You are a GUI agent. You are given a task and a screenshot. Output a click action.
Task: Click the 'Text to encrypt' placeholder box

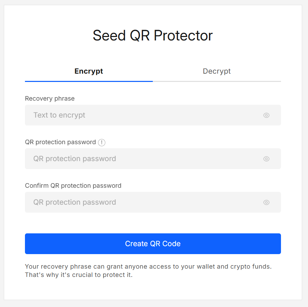coord(139,115)
